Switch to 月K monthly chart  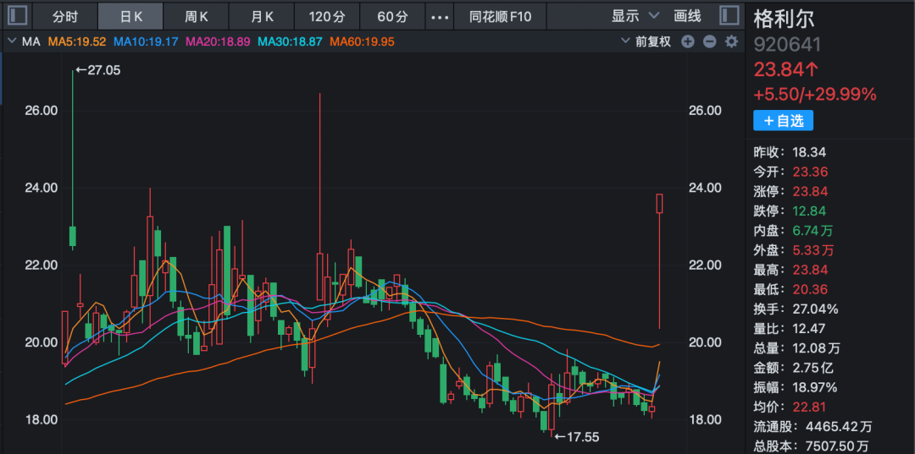coord(262,16)
